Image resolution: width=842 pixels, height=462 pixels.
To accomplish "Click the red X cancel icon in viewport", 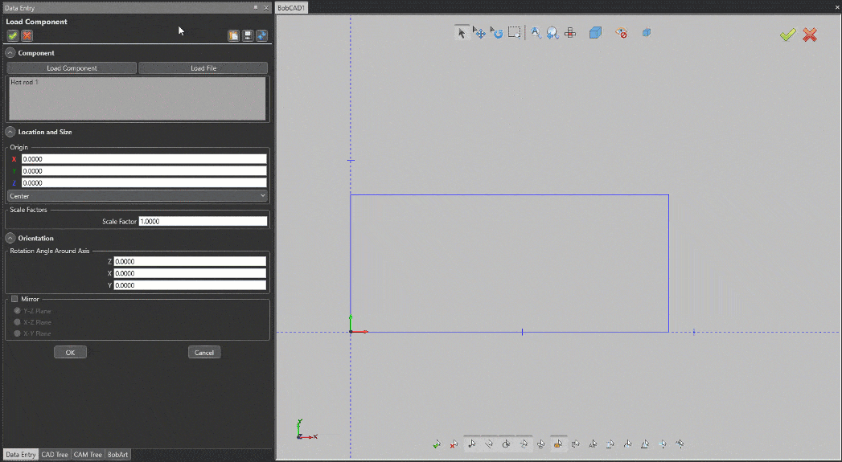I will pyautogui.click(x=810, y=35).
